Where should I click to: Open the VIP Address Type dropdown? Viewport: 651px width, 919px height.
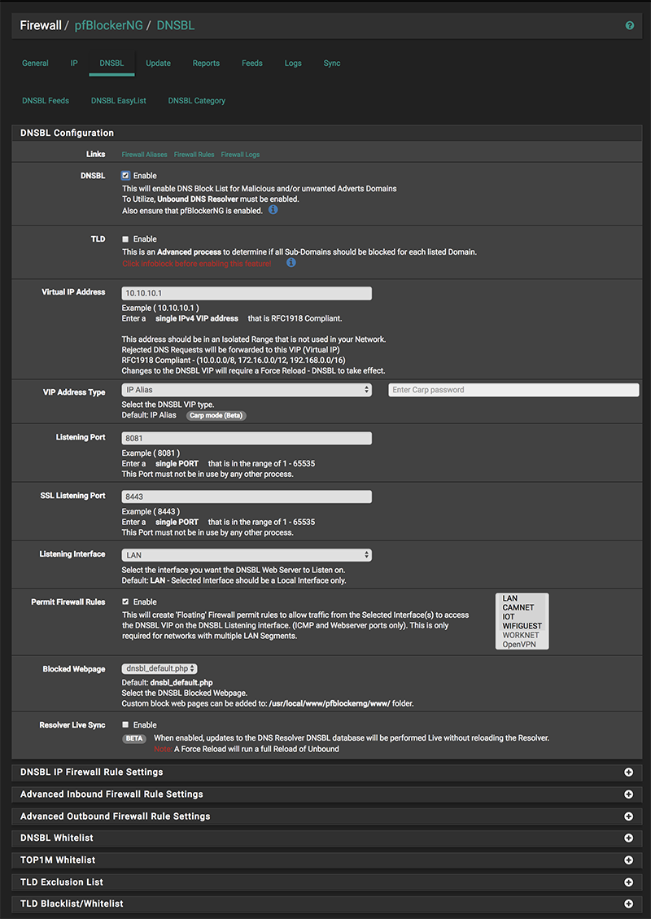247,390
